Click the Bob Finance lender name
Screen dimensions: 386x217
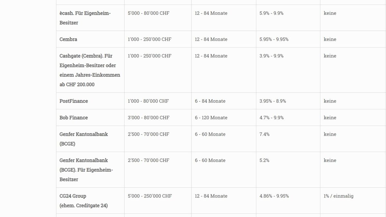74,118
